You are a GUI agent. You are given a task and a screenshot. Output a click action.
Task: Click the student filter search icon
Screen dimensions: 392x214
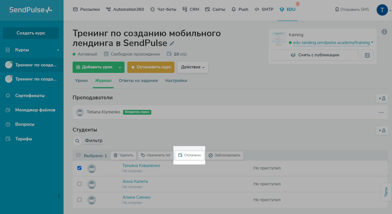[x=77, y=141]
